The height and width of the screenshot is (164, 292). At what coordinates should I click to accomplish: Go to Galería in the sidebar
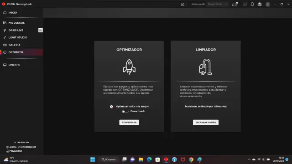(14, 45)
